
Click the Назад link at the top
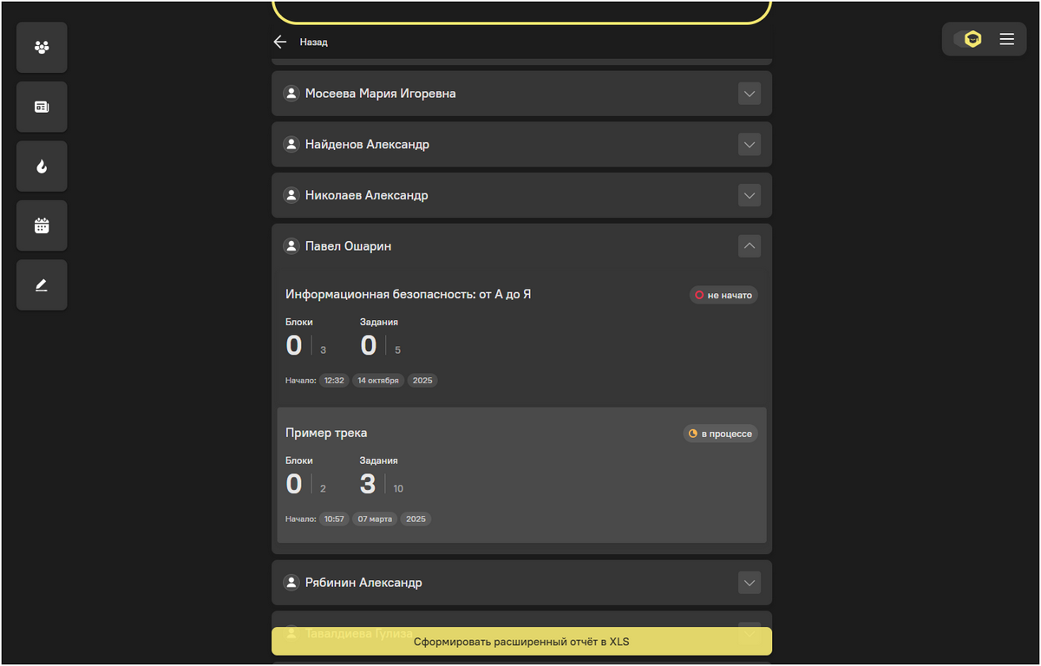pos(313,41)
